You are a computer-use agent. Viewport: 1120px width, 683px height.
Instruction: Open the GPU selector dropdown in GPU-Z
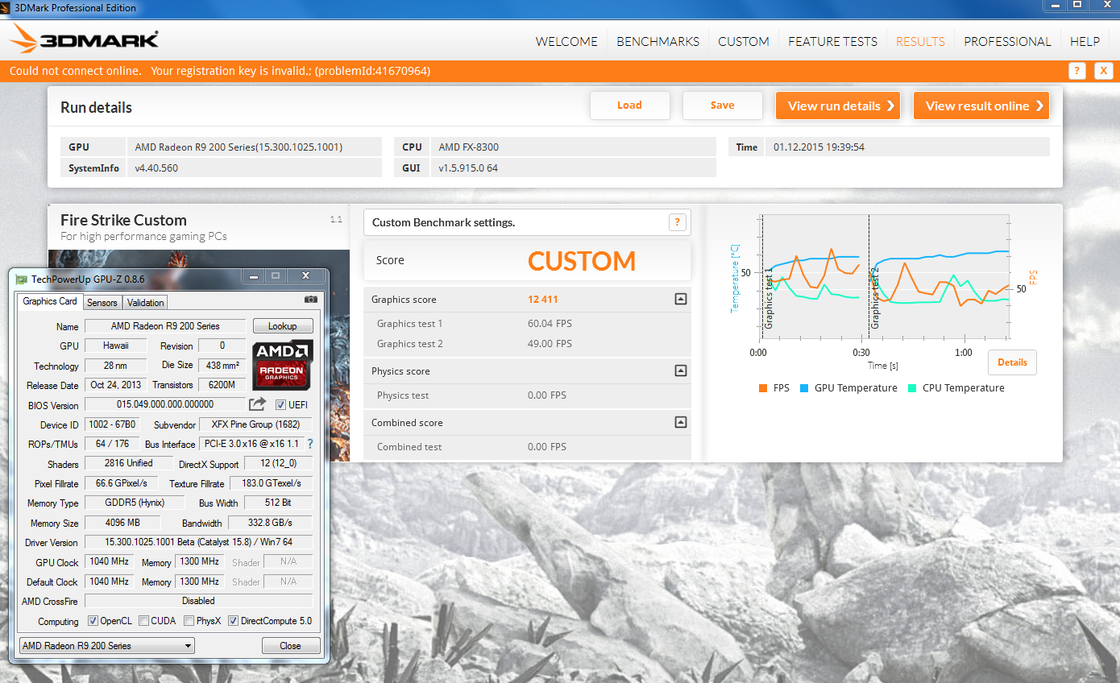(106, 645)
